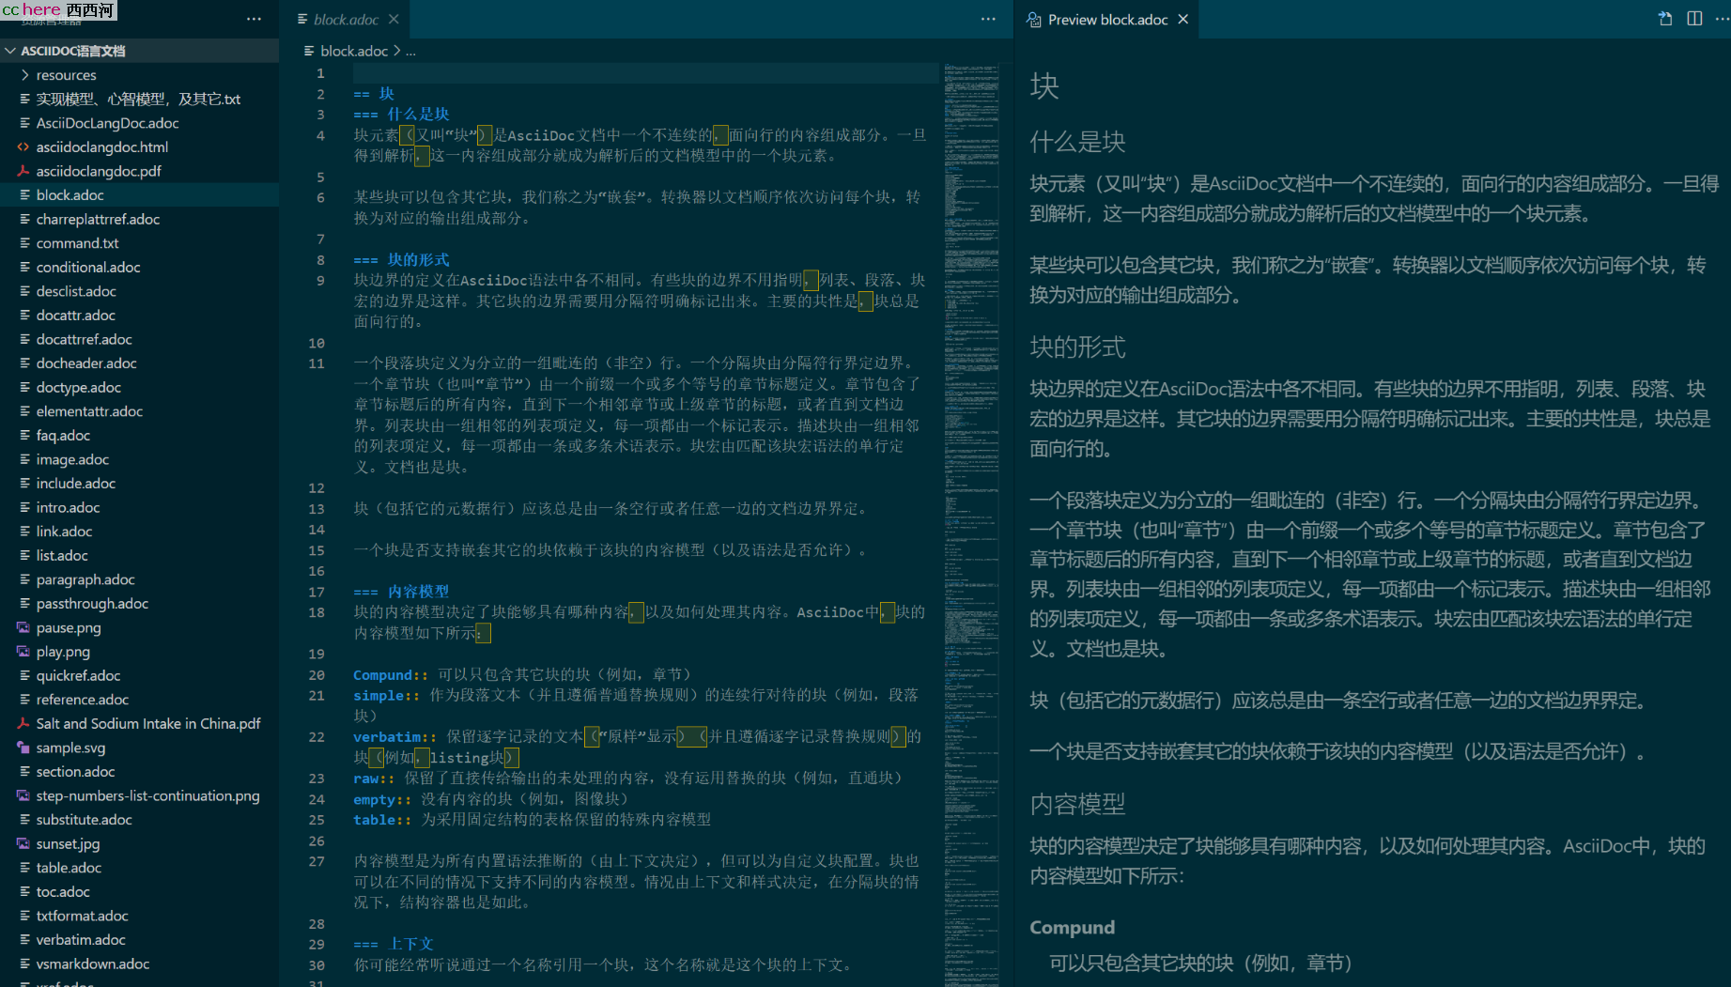Place cursor on the '=== 块的形式' heading line
1731x987 pixels.
pyautogui.click(x=401, y=260)
